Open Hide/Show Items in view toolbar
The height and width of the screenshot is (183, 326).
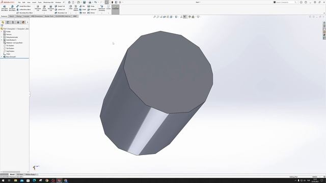click(x=185, y=17)
